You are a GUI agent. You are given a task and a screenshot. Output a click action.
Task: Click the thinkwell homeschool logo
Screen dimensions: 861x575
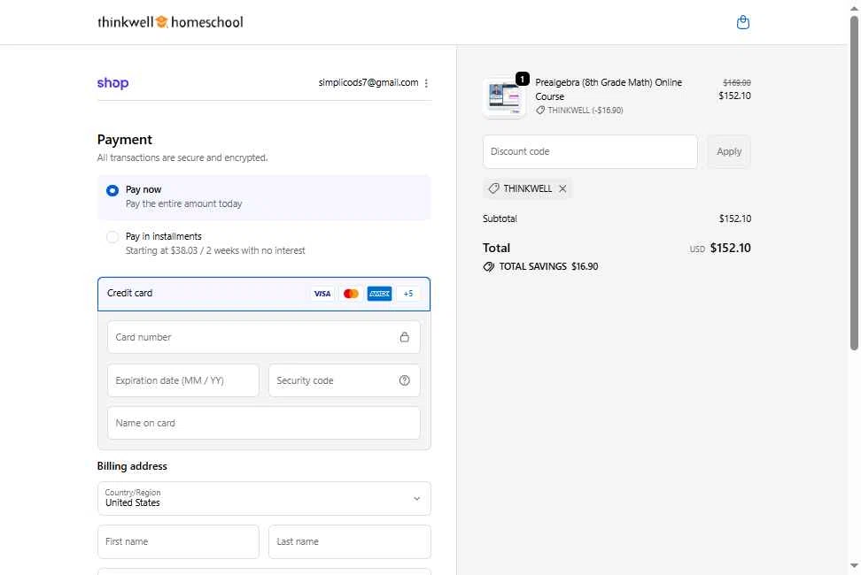pos(170,22)
